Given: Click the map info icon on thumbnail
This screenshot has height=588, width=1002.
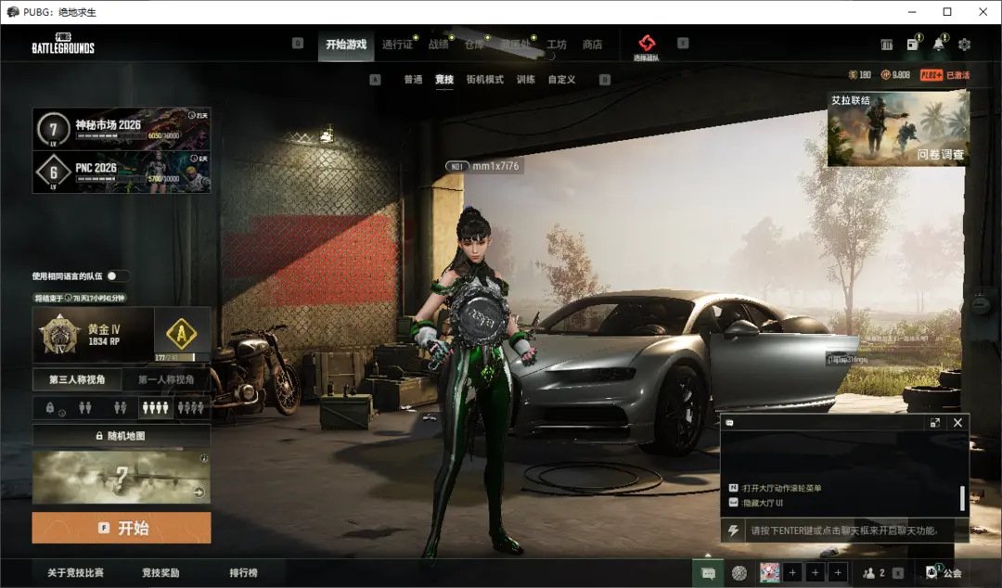Looking at the screenshot, I should (204, 458).
